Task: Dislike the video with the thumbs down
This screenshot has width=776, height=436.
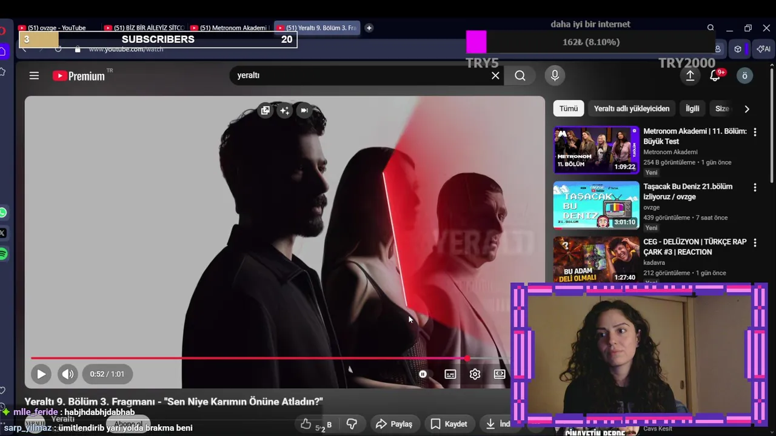Action: click(x=351, y=424)
